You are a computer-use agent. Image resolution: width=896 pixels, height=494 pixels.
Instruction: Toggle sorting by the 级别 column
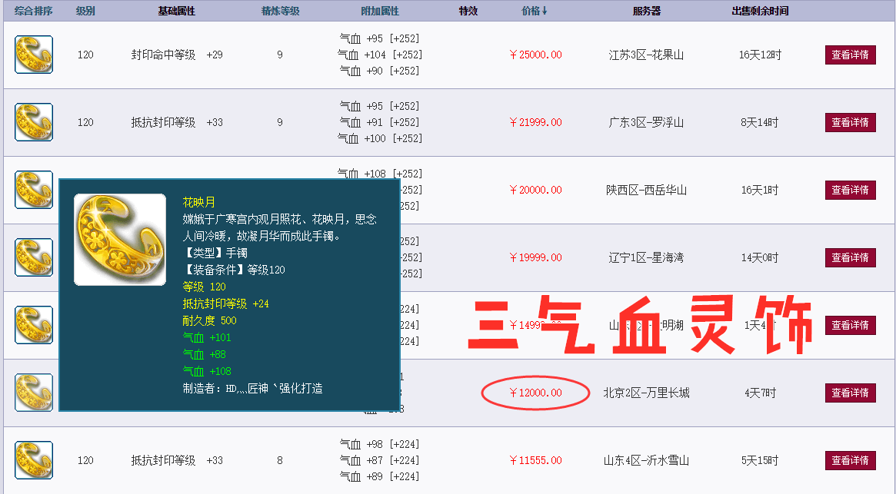click(85, 10)
